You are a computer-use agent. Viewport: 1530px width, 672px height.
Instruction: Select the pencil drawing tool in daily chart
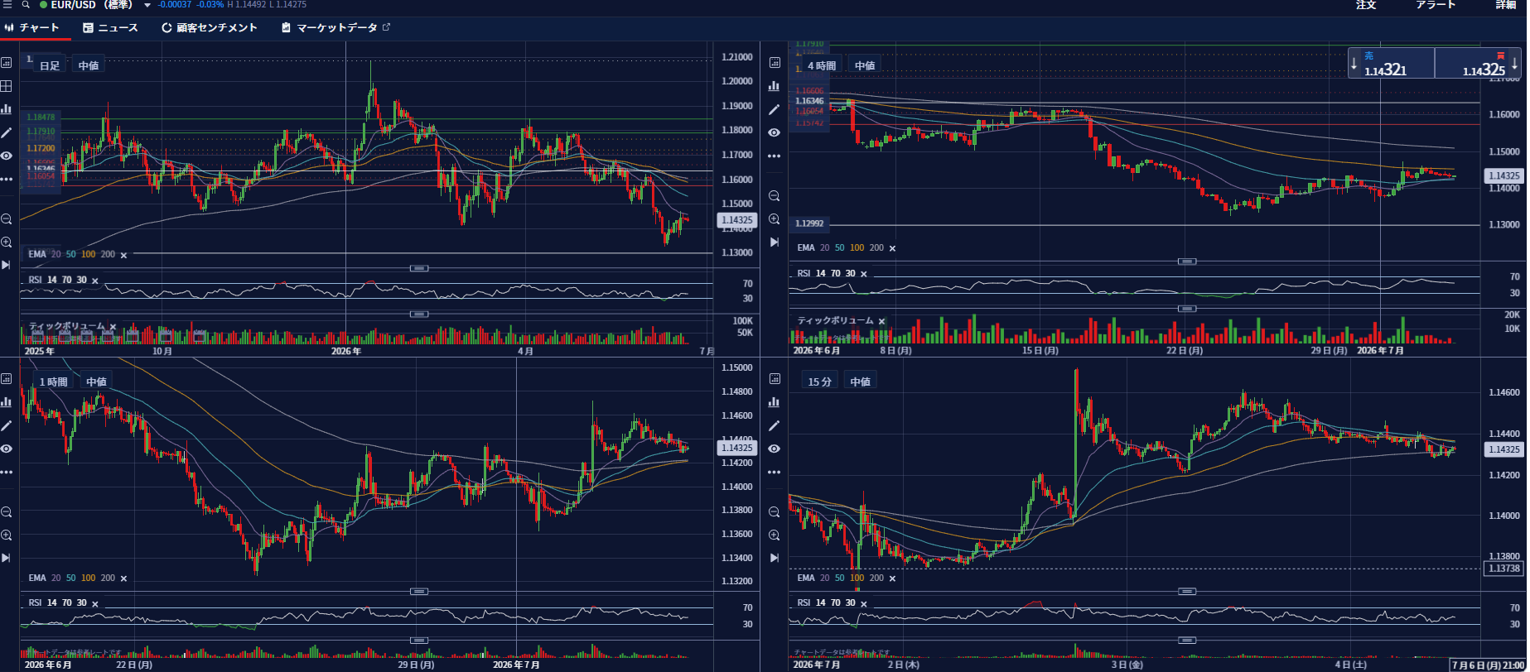coord(6,132)
